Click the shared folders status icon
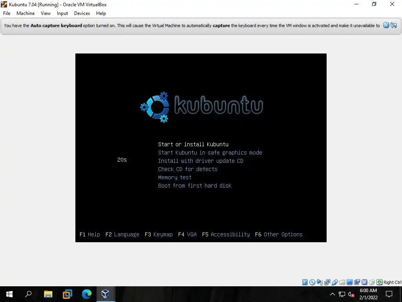The width and height of the screenshot is (402, 302). tap(342, 282)
